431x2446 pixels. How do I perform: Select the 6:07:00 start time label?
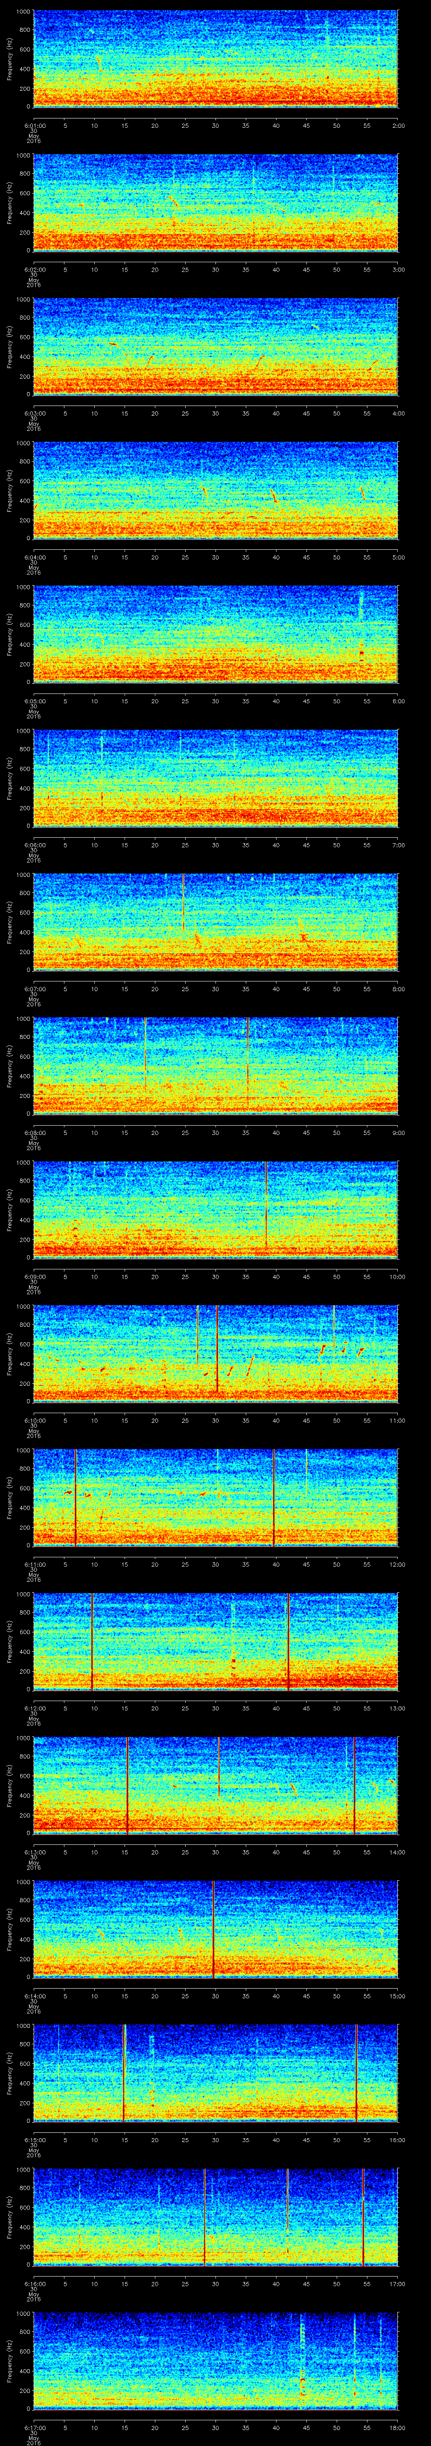pyautogui.click(x=34, y=989)
